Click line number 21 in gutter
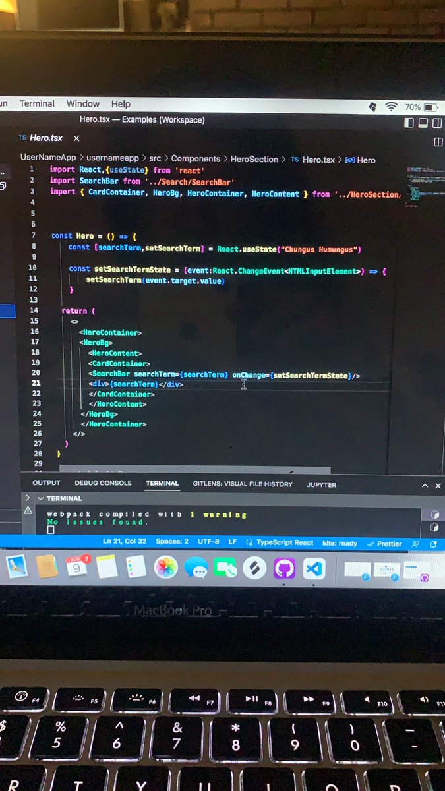The image size is (445, 791). (x=36, y=384)
